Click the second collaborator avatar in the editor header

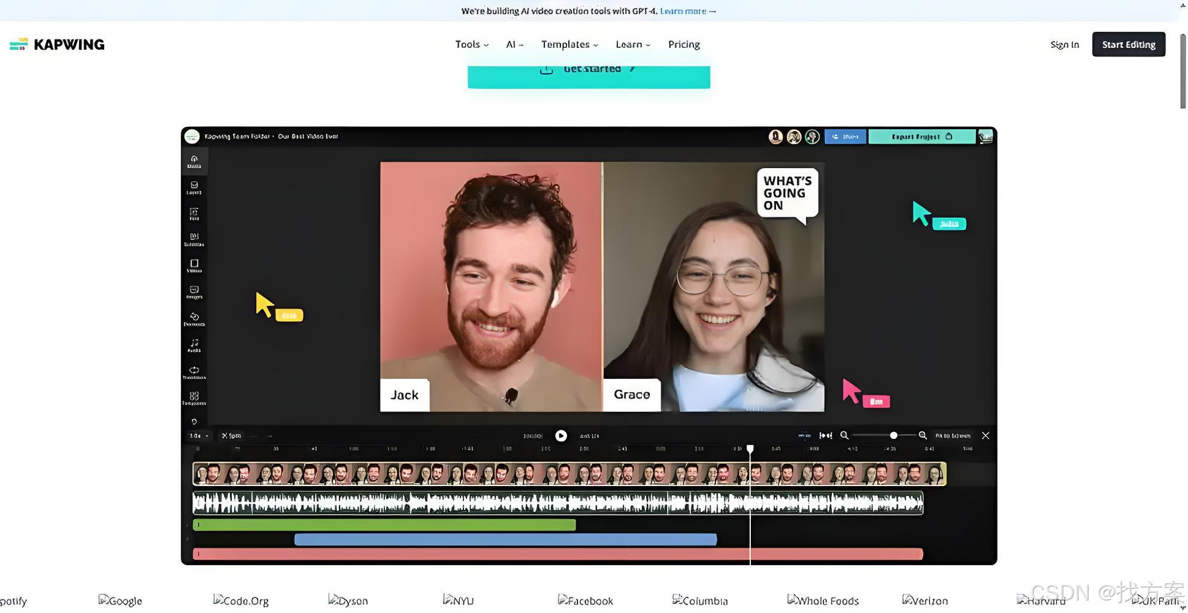point(794,136)
